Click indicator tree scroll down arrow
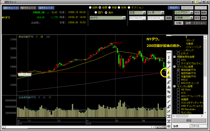Viewport: 210px width, 131px height. [x=205, y=112]
